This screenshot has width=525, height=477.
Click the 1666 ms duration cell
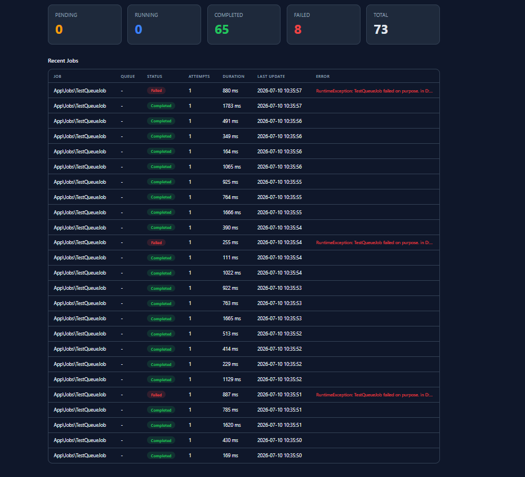pos(232,213)
